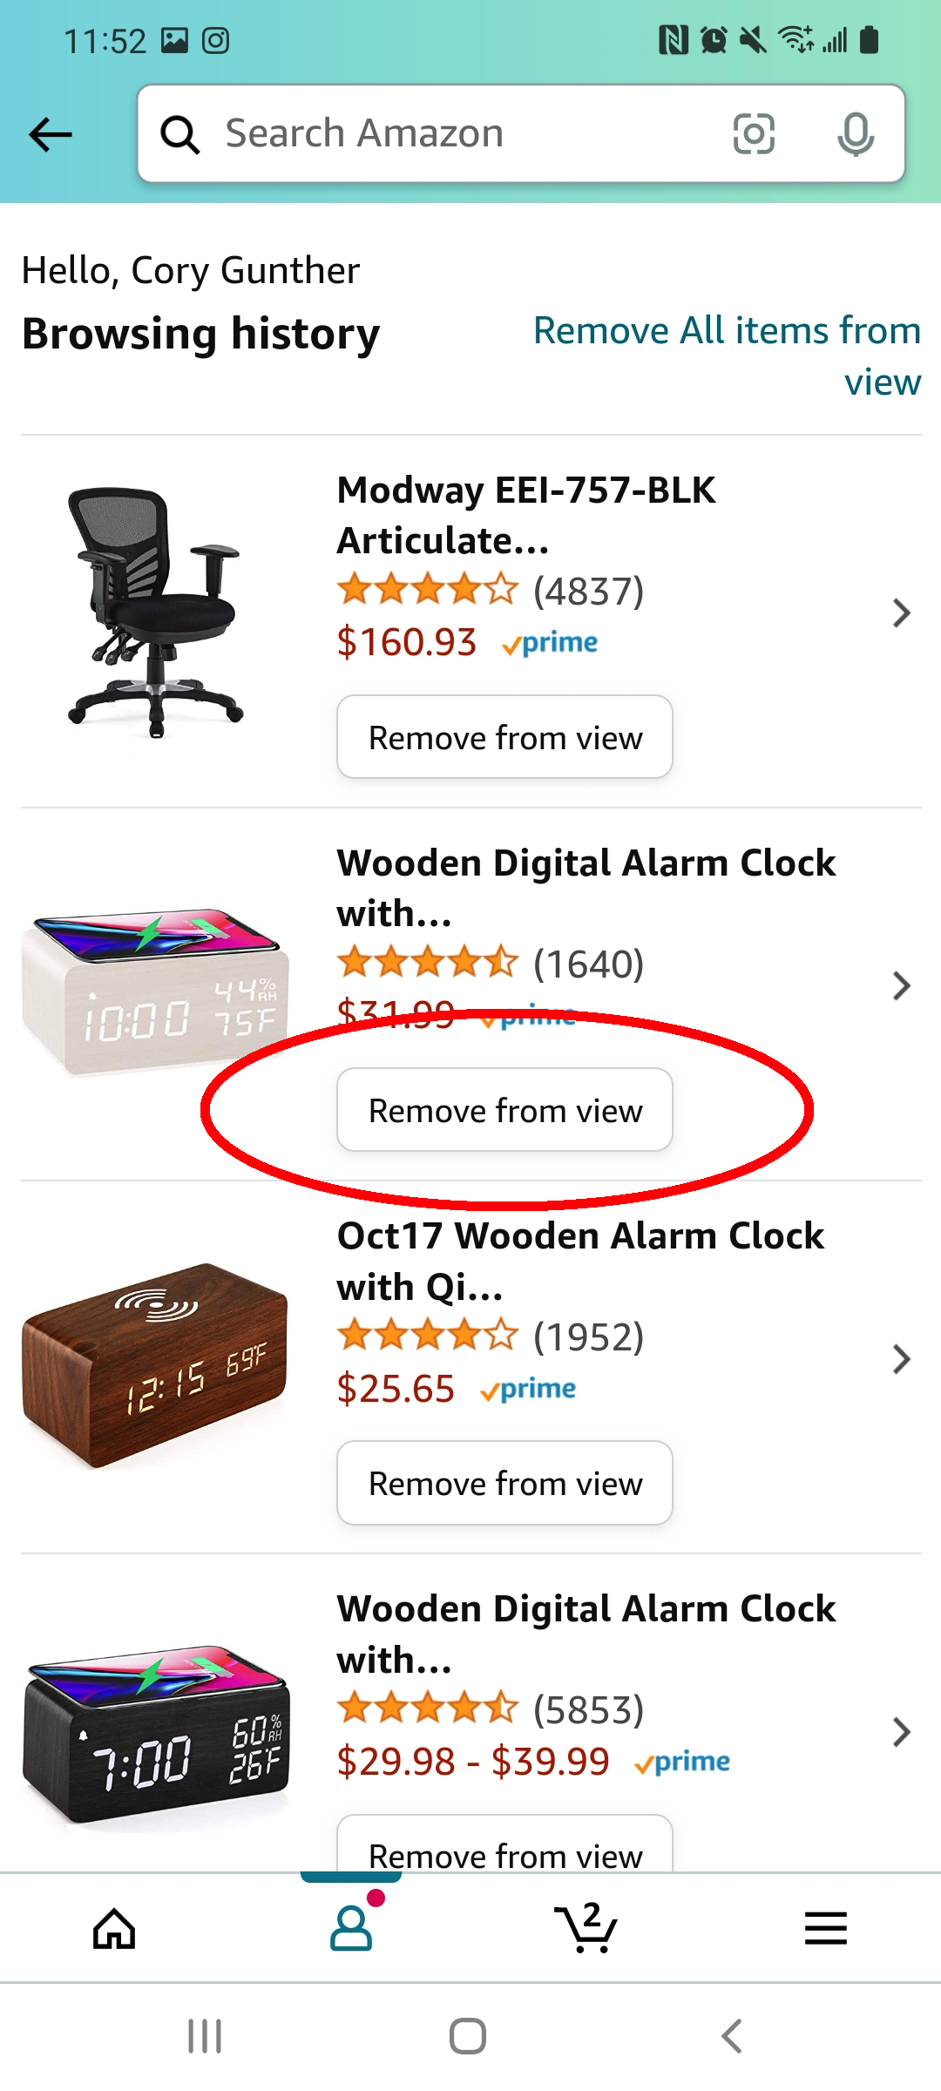This screenshot has height=2091, width=941.
Task: Expand Modway EEI-757-BLK item chevron
Action: point(902,613)
